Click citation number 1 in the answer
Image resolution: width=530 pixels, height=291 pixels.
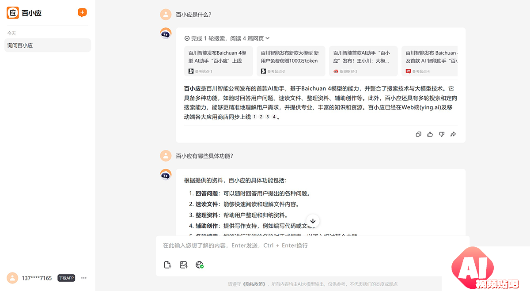(x=255, y=117)
